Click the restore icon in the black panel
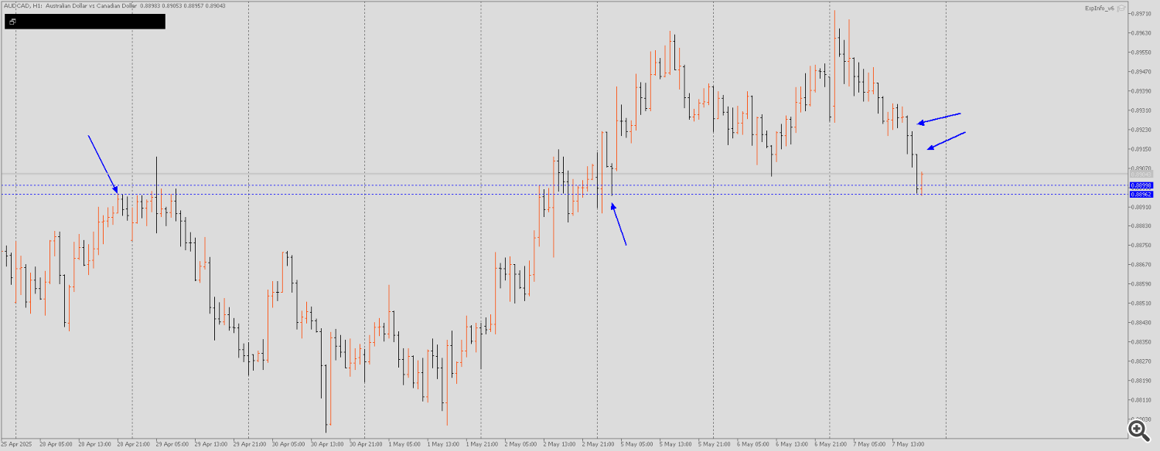 (x=13, y=22)
